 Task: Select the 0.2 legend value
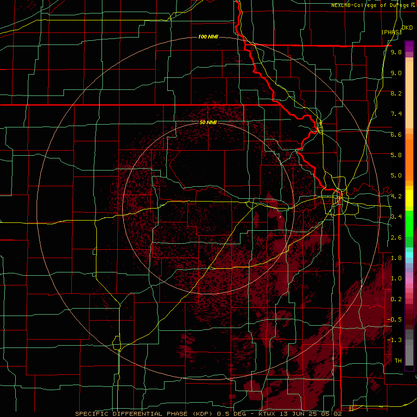click(396, 299)
